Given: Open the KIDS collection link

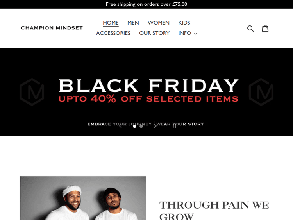Looking at the screenshot, I should pyautogui.click(x=184, y=23).
